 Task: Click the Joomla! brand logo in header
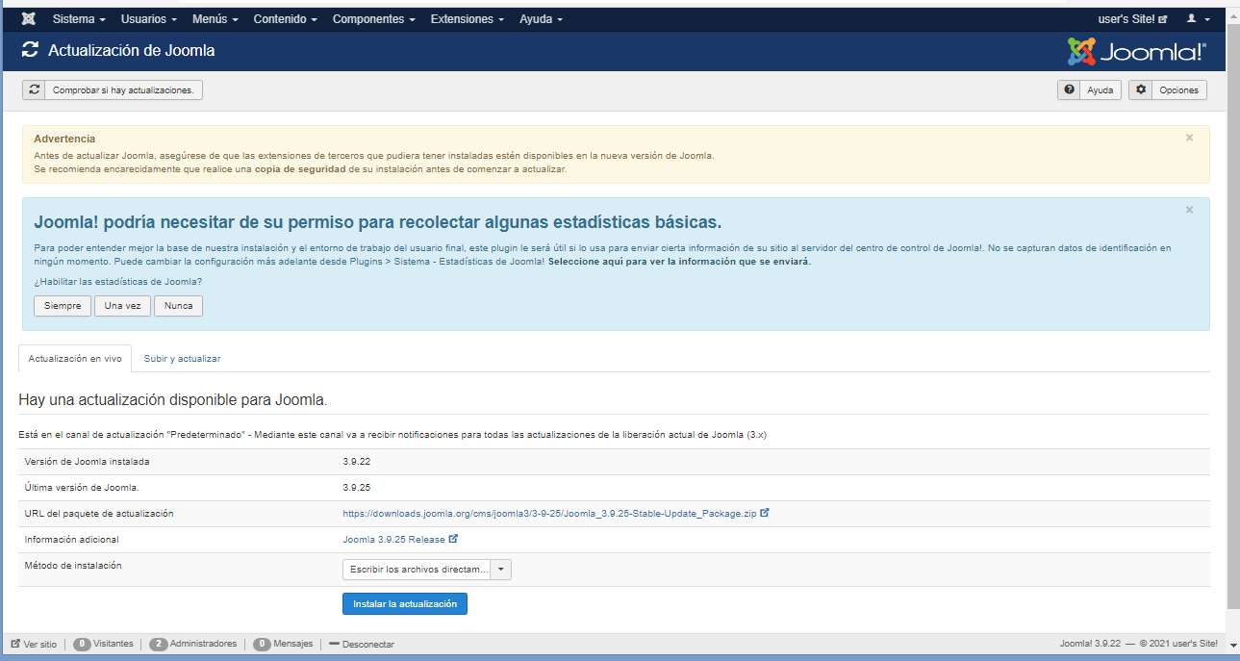click(1137, 51)
